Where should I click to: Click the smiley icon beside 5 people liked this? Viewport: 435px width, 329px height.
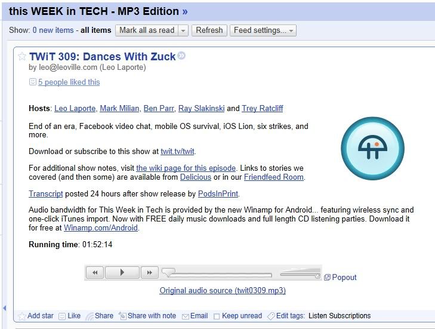tap(32, 82)
